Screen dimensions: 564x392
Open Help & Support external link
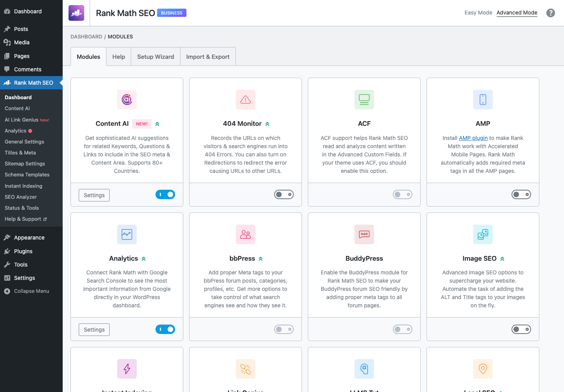(x=26, y=219)
